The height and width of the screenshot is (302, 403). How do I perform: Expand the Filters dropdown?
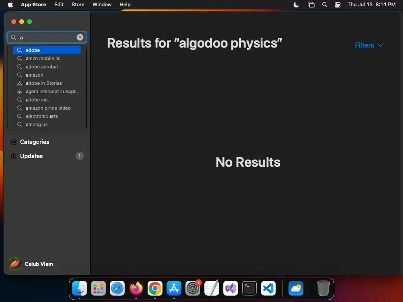click(369, 45)
